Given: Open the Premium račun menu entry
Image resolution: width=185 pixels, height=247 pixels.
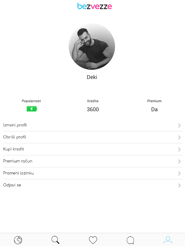Looking at the screenshot, I should (18, 161).
